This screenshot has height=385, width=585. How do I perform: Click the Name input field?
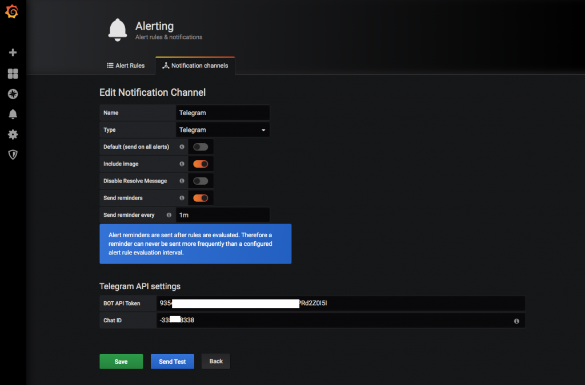(x=222, y=113)
